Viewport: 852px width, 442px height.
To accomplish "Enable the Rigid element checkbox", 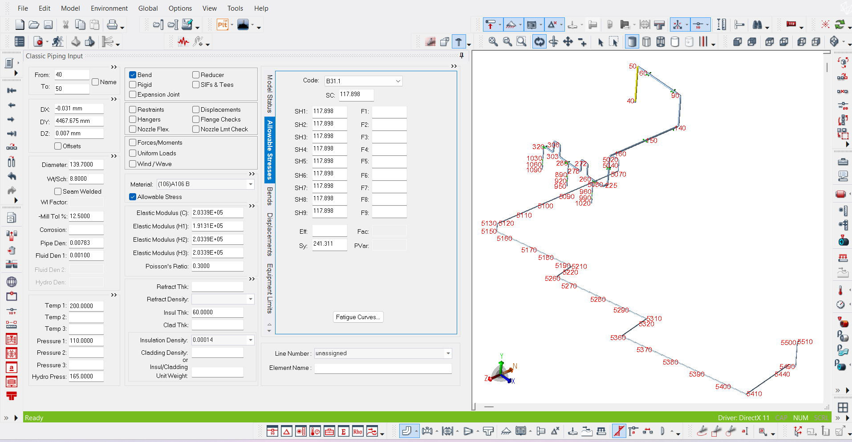I will (x=132, y=85).
